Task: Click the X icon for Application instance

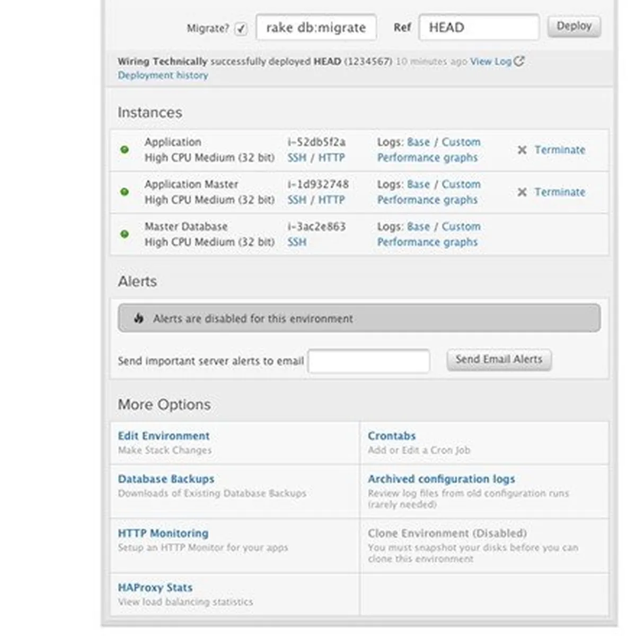Action: click(x=522, y=150)
